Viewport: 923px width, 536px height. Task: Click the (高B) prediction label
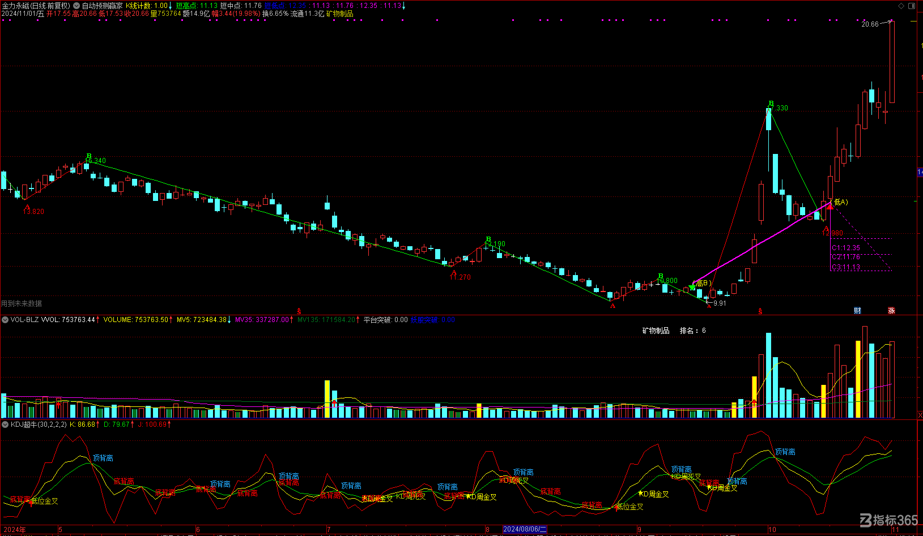point(703,283)
